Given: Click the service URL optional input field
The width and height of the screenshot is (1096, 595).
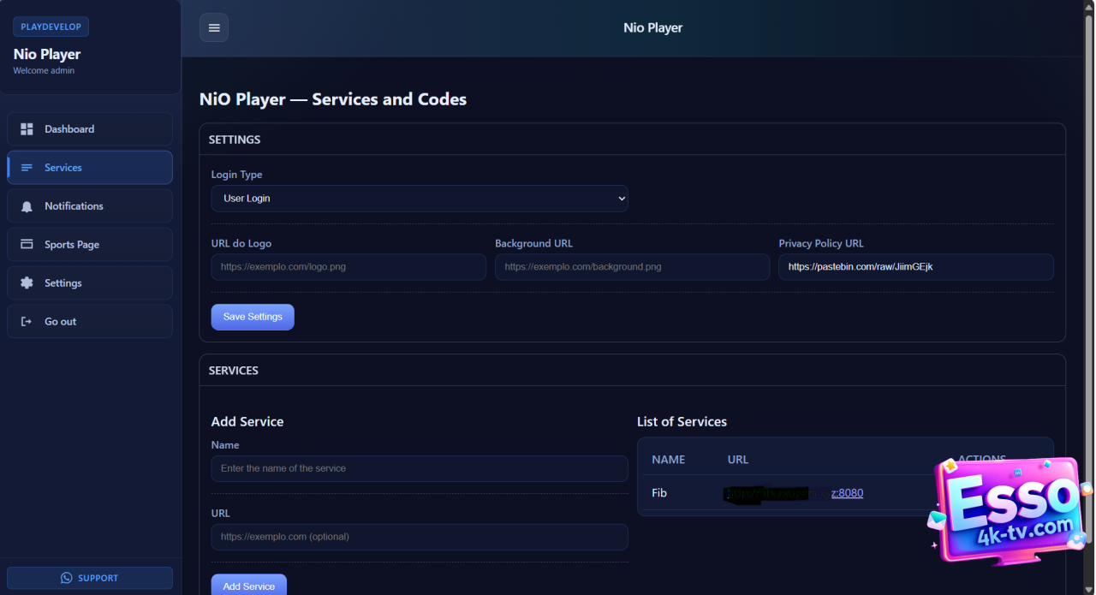Looking at the screenshot, I should coord(419,537).
